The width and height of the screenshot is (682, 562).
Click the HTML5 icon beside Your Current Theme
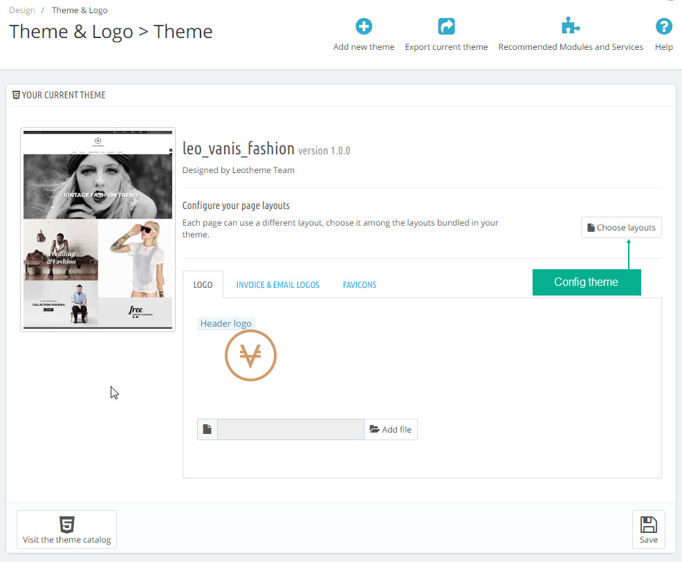[x=16, y=95]
